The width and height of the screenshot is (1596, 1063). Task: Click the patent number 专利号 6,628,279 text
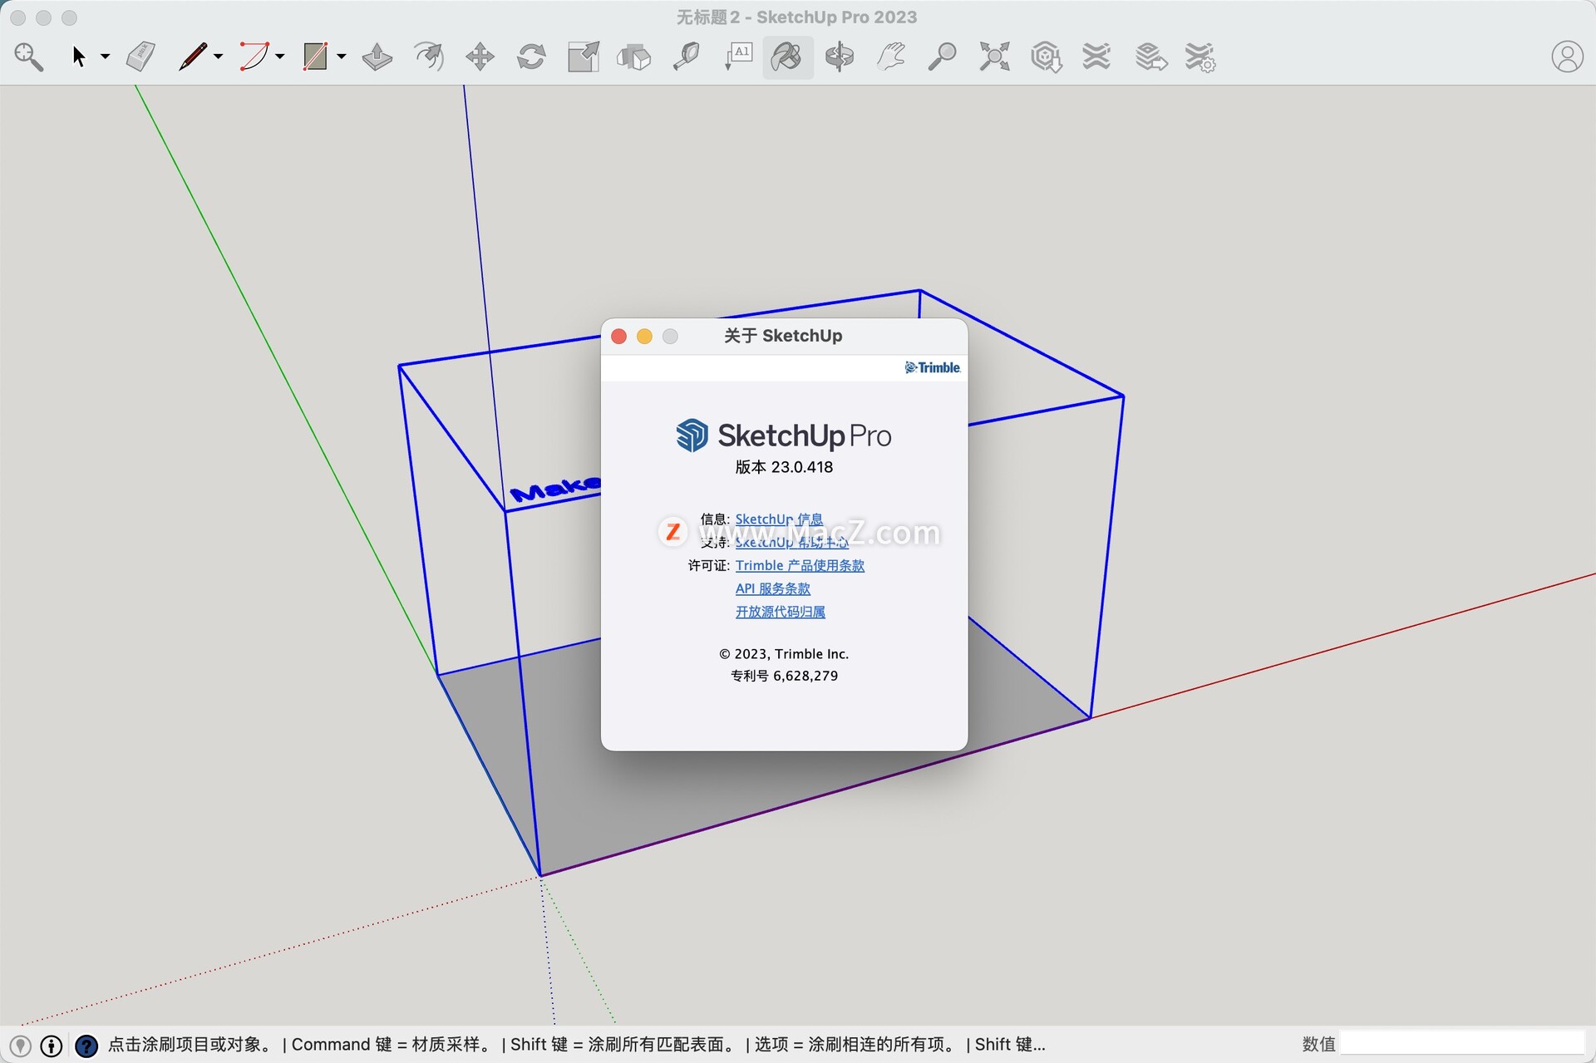pos(784,676)
